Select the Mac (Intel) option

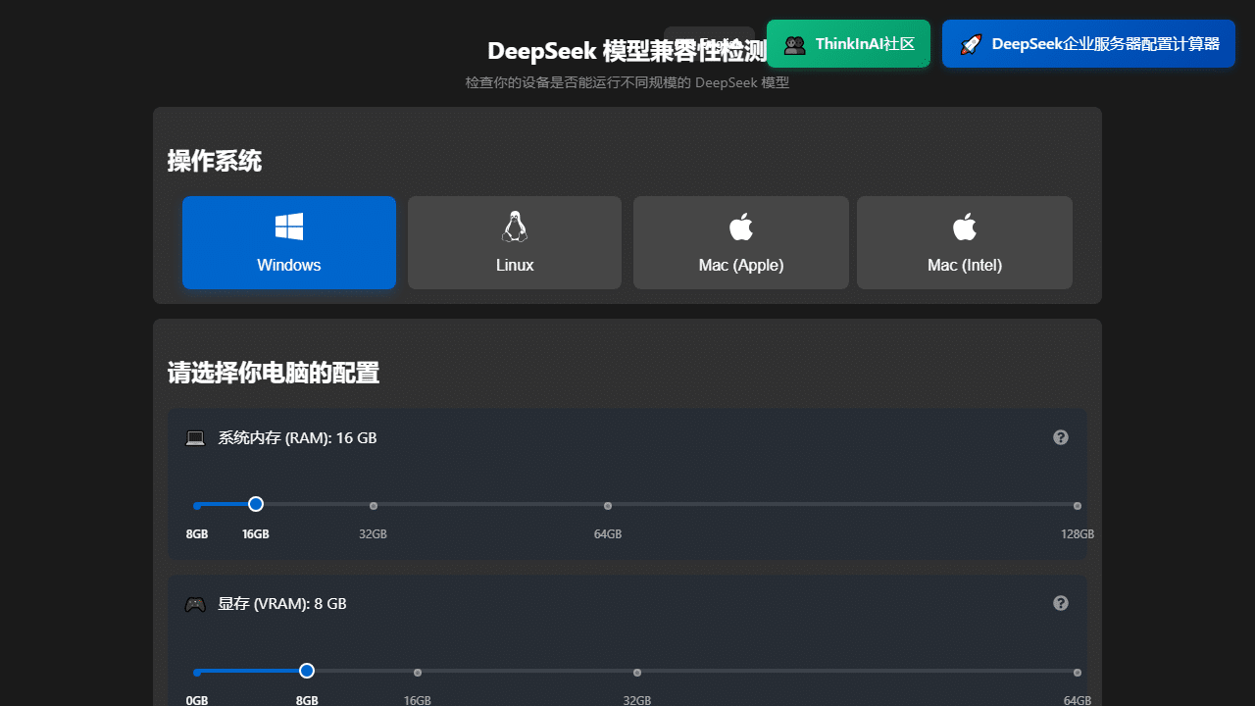click(x=965, y=242)
